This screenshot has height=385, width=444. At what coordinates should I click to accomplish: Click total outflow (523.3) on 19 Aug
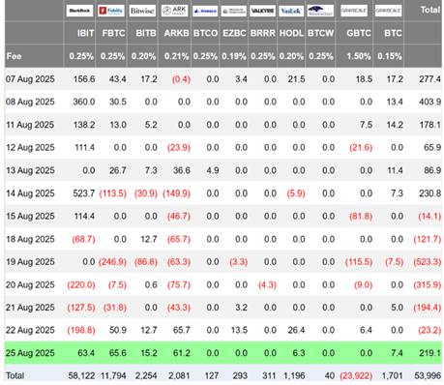[x=428, y=262]
